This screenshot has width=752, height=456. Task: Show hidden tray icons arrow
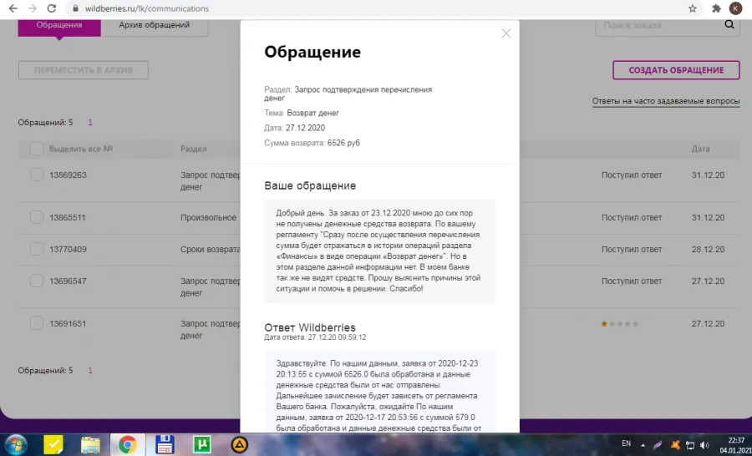(643, 445)
